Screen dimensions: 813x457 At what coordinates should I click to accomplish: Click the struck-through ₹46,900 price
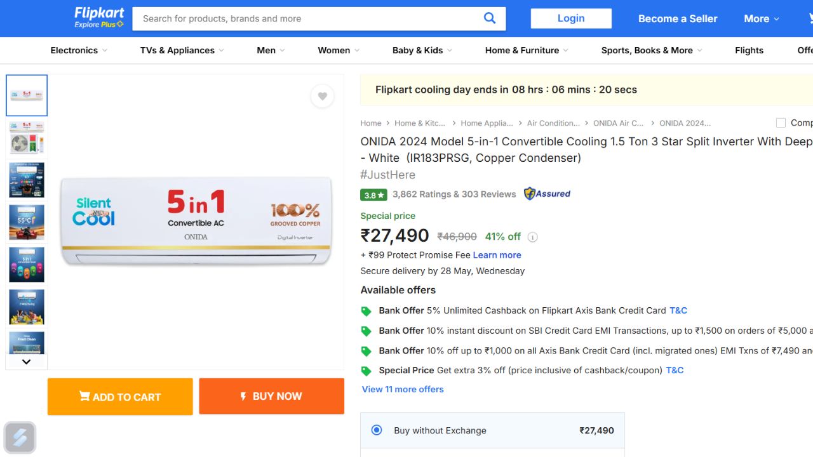coord(457,237)
